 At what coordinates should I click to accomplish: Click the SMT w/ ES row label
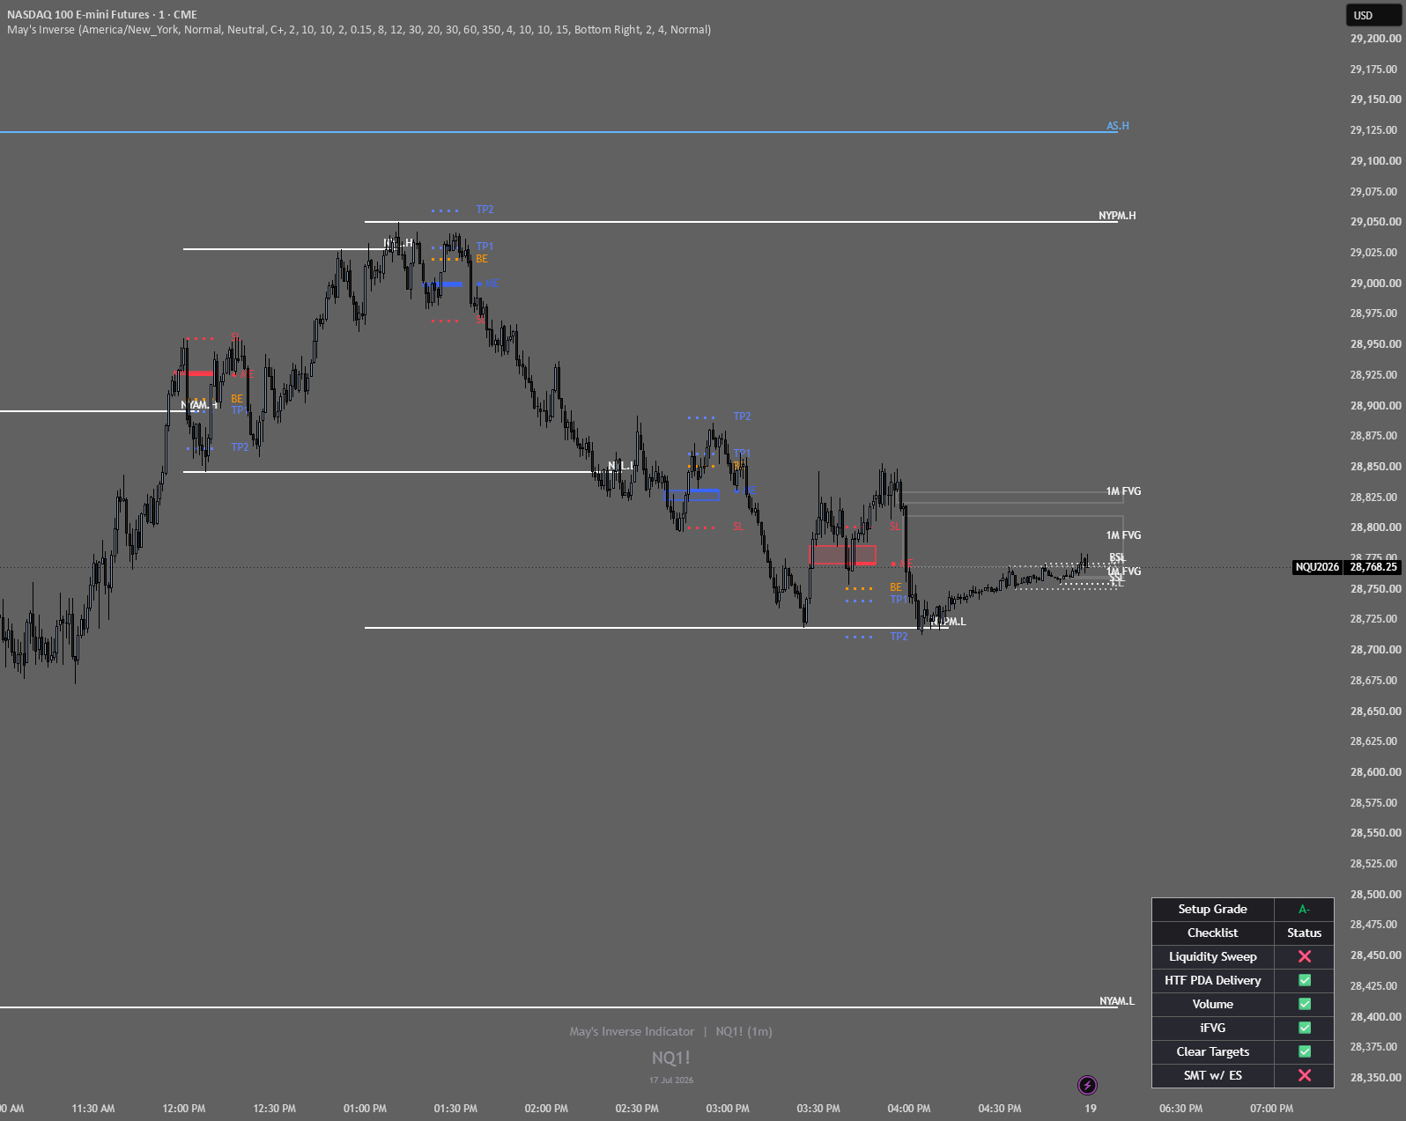point(1213,1076)
